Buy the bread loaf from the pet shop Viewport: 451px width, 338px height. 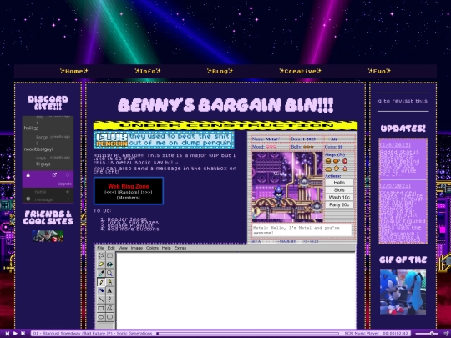[x=328, y=169]
